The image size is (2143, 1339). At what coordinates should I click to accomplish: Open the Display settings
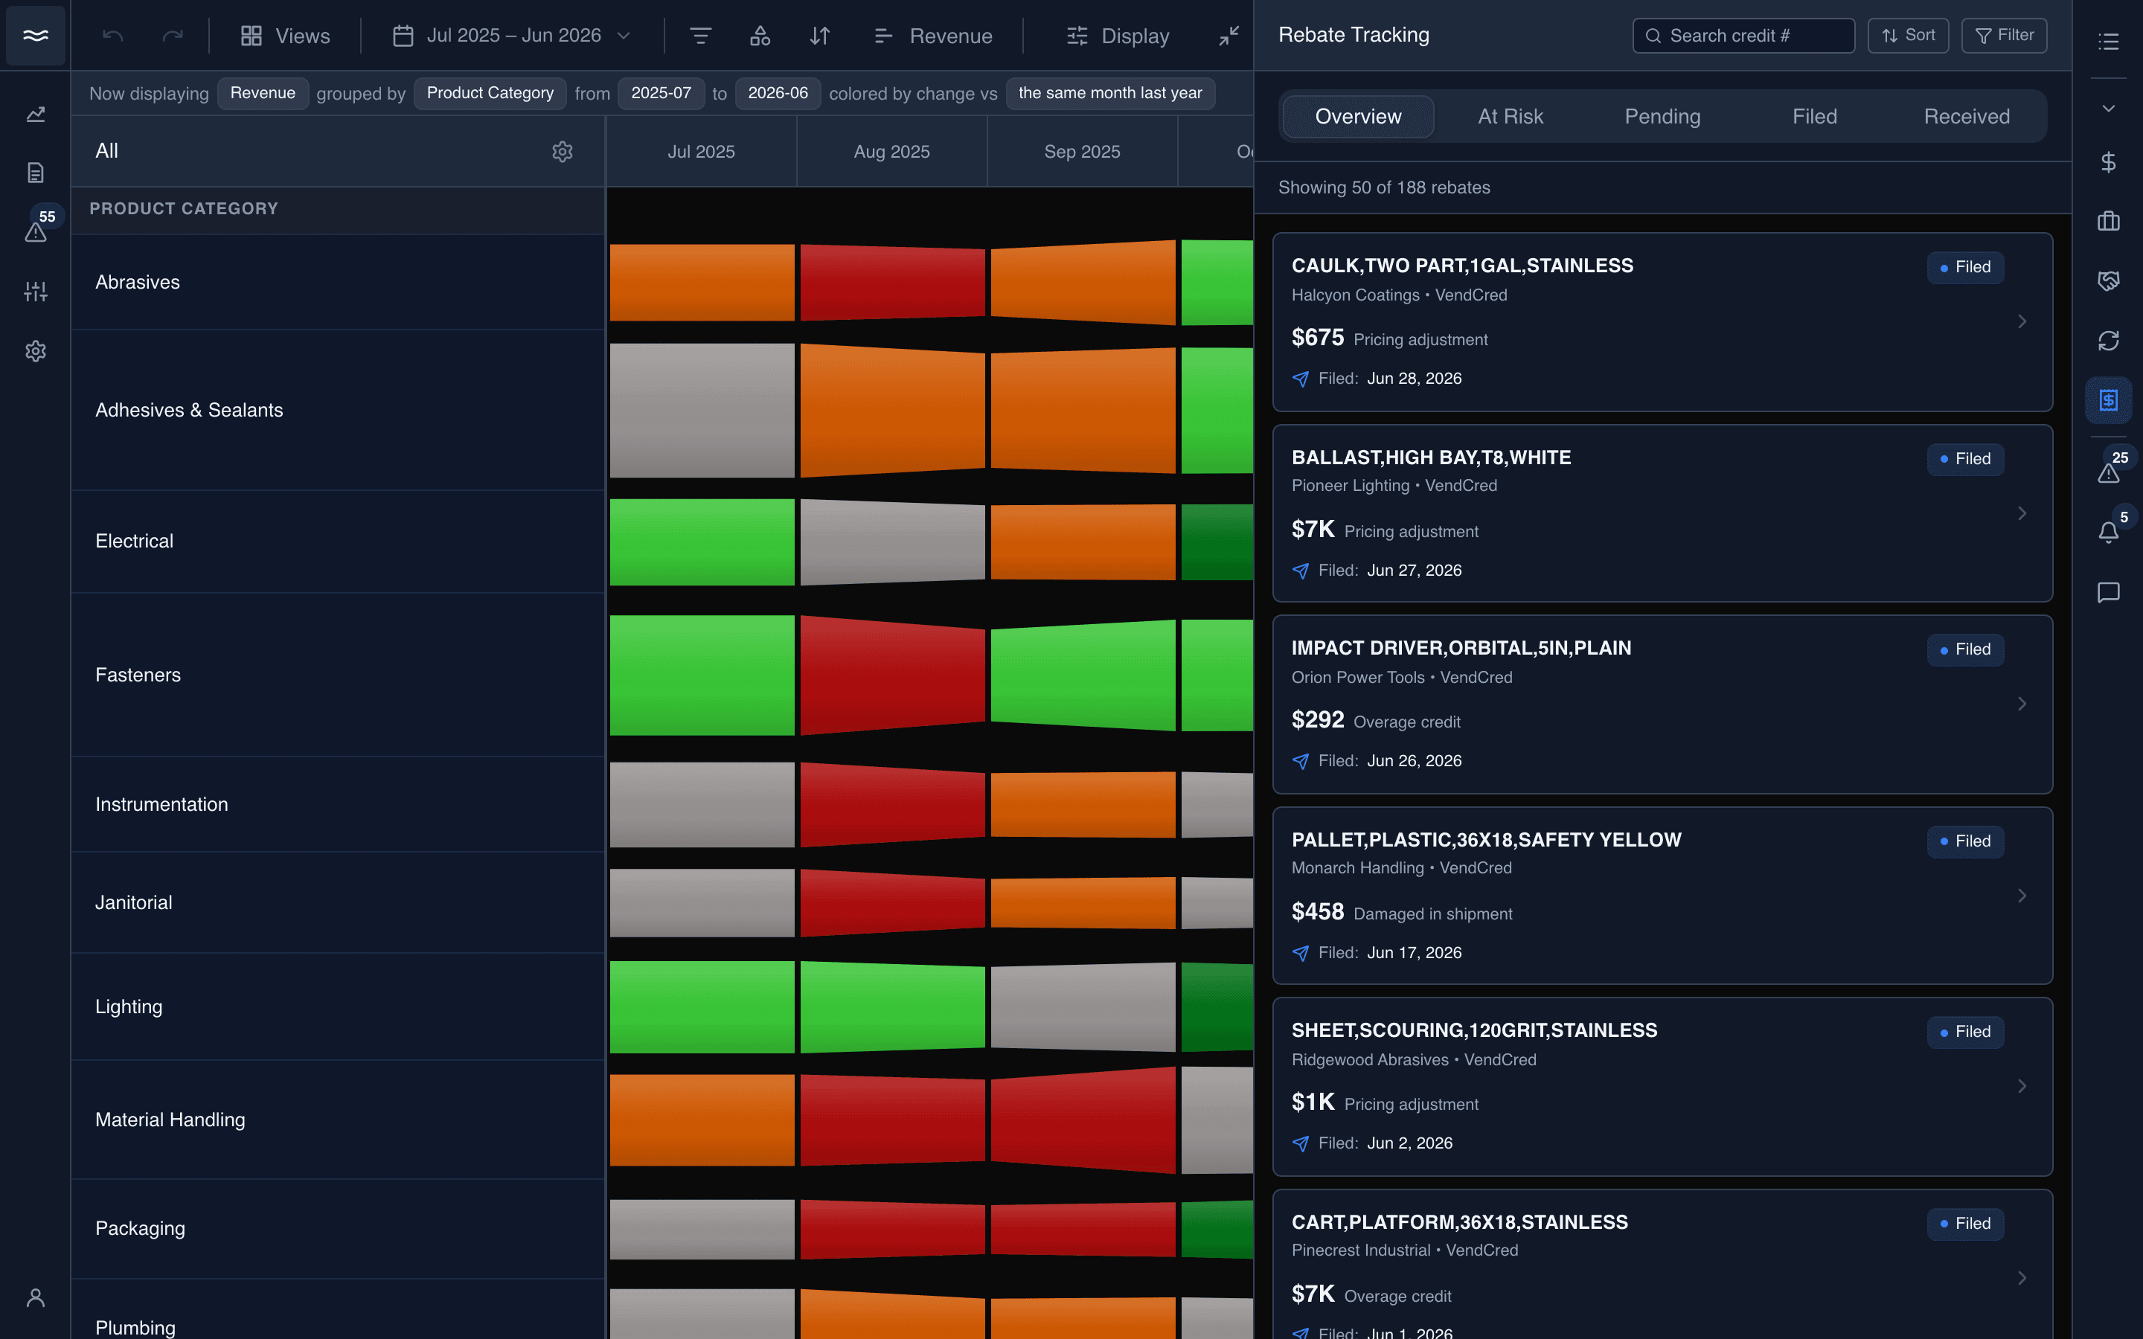coord(1118,36)
